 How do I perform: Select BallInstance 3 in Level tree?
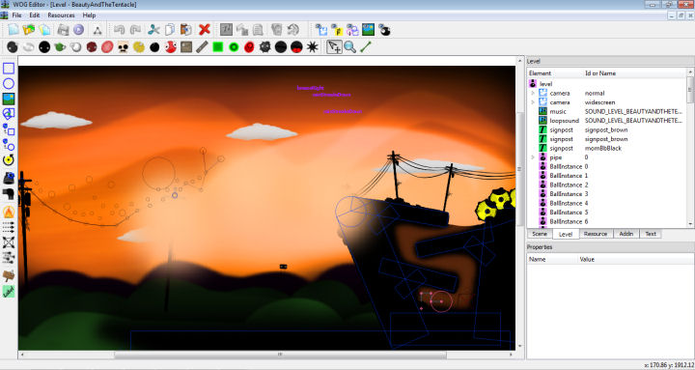click(x=607, y=194)
